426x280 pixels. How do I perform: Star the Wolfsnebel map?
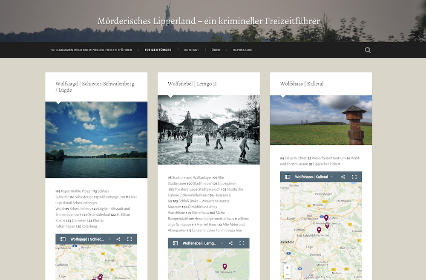222,243
